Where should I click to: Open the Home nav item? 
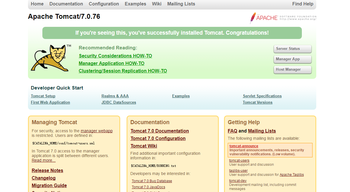coord(37,4)
